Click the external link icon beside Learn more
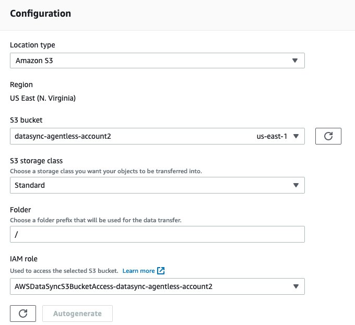The image size is (355, 325). 161,271
